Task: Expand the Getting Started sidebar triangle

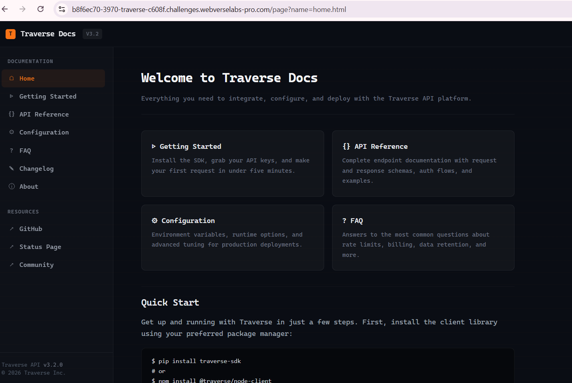Action: click(12, 96)
